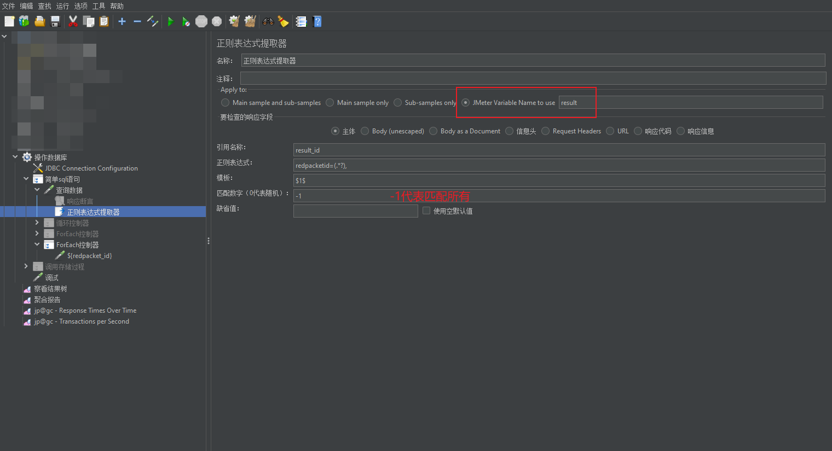This screenshot has width=832, height=451.
Task: Click the Reset search broom icon
Action: pos(283,21)
